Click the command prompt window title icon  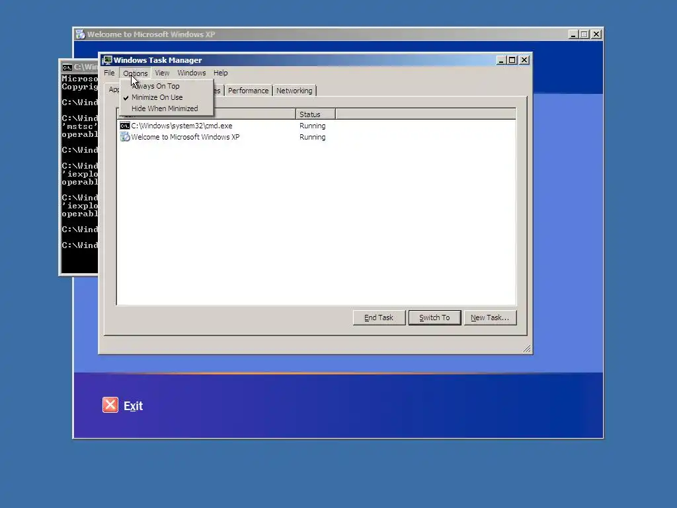click(x=67, y=67)
